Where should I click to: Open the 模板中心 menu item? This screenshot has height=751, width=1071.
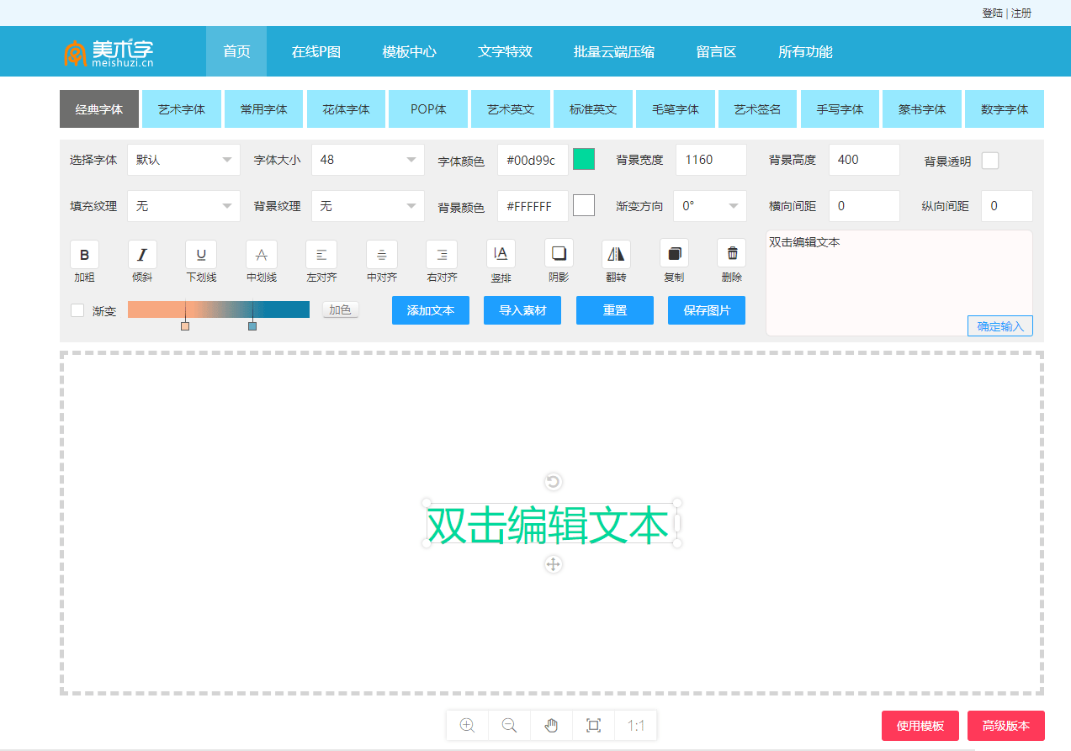[x=409, y=51]
